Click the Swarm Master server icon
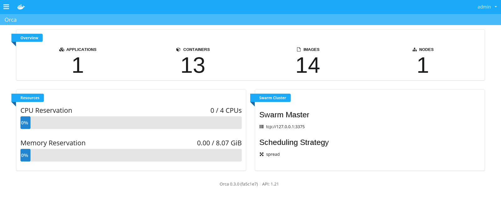The image size is (501, 211). pos(261,127)
